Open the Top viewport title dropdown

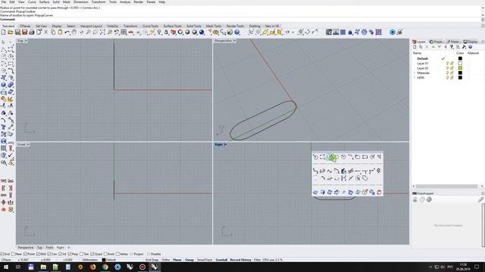pyautogui.click(x=26, y=41)
